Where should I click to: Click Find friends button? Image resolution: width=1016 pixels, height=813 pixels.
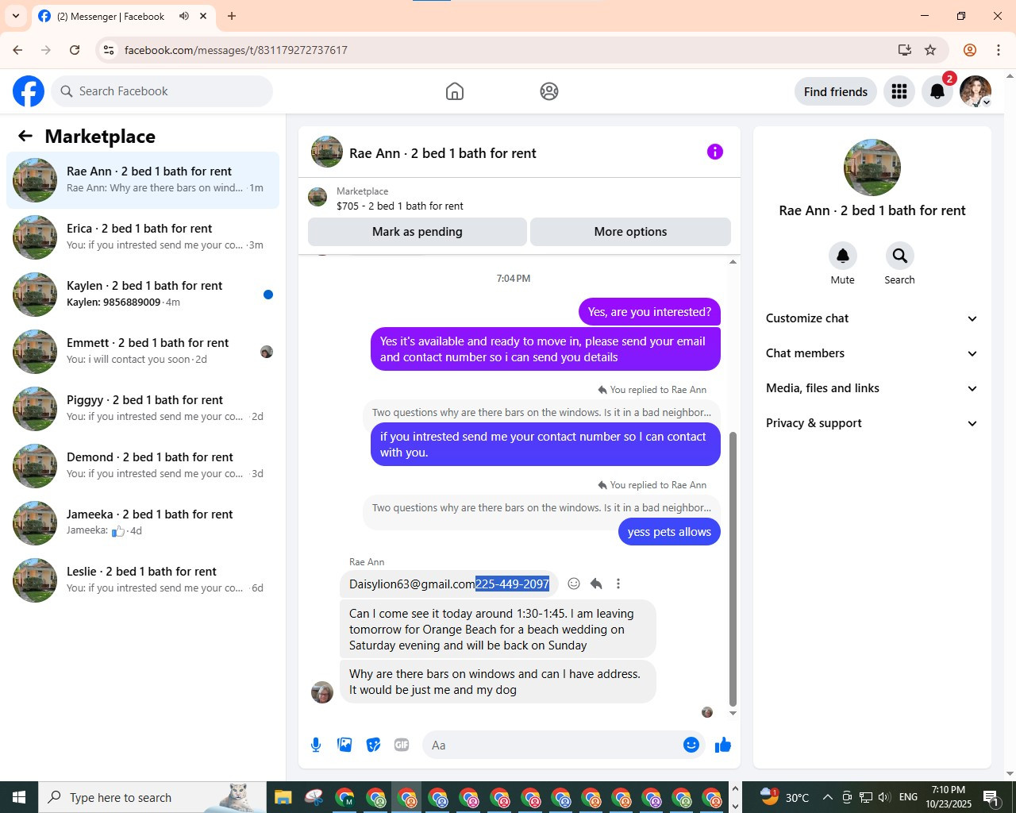836,91
